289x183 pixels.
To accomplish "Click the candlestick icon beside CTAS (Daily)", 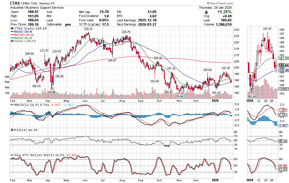I will tap(12, 29).
